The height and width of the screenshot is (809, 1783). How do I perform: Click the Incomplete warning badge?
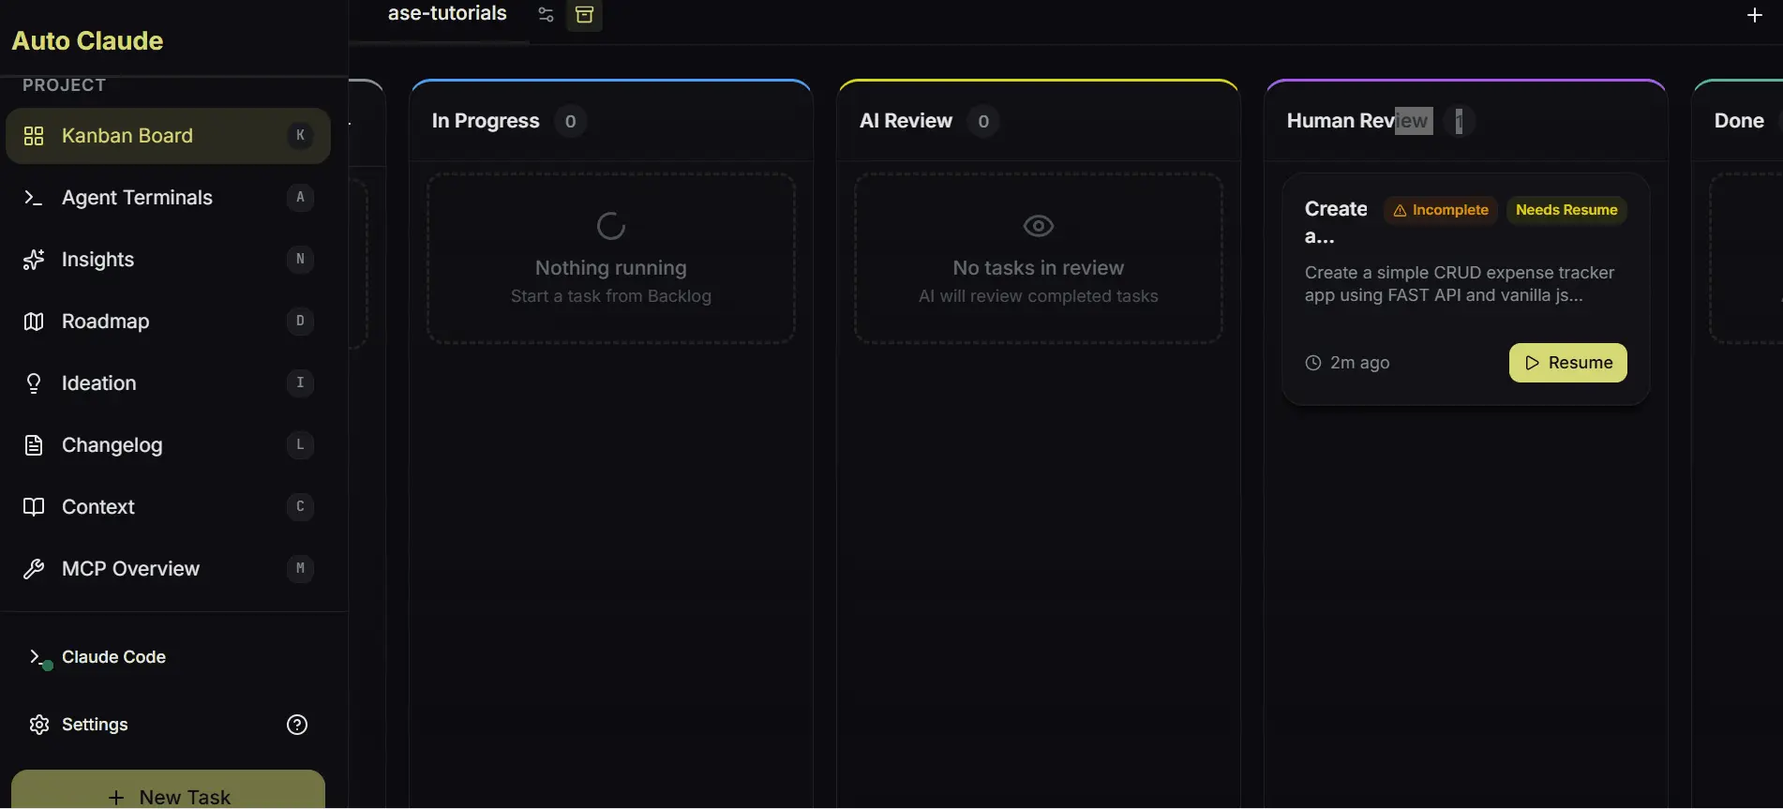(1441, 210)
